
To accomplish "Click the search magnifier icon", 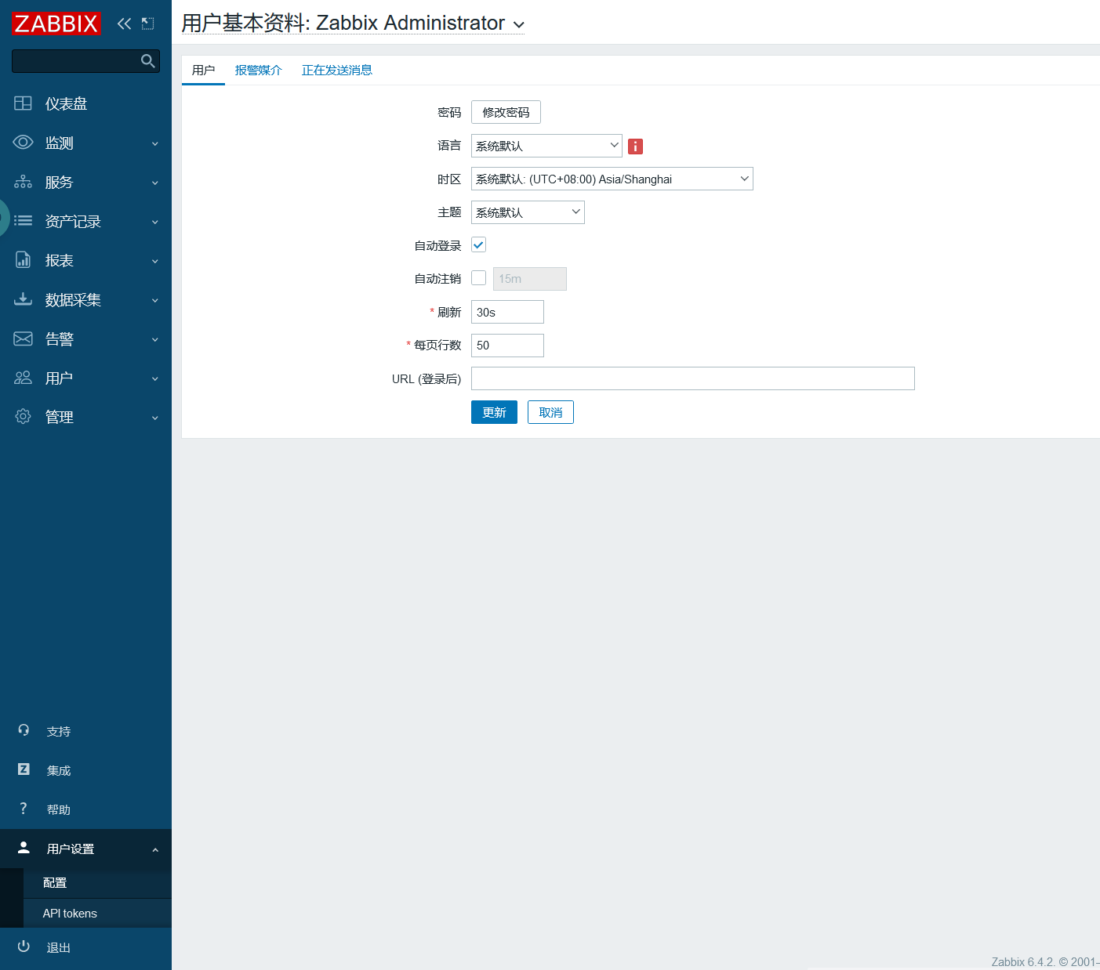I will click(147, 61).
